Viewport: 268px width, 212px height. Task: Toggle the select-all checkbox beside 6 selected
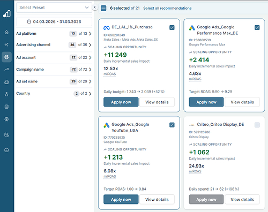[103, 8]
